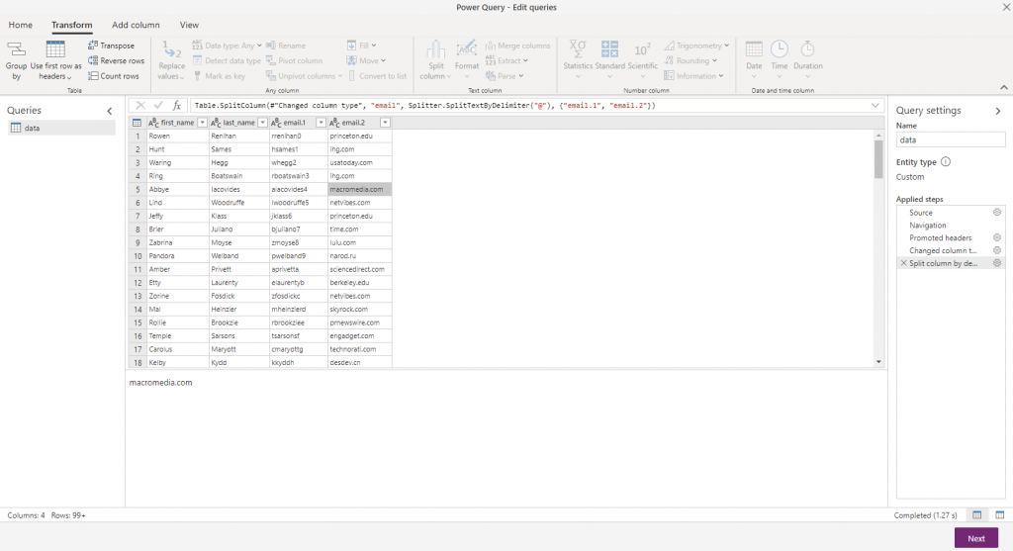Click the formula bar text
This screenshot has height=551, width=1013.
[424, 105]
